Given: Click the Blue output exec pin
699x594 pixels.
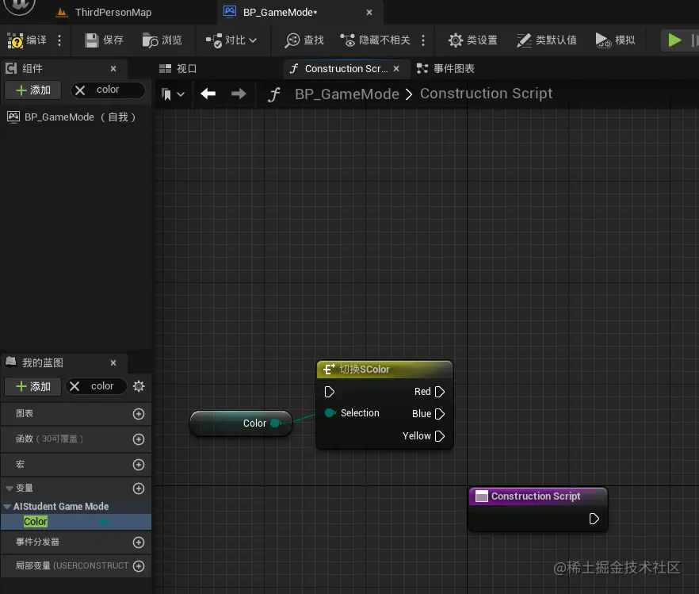Looking at the screenshot, I should pyautogui.click(x=440, y=414).
